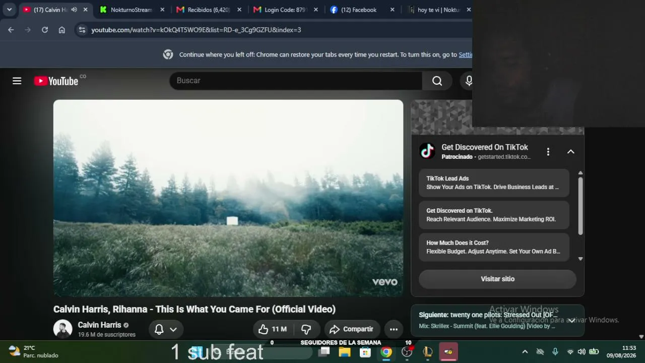Open the volume speaker tray icon
The width and height of the screenshot is (645, 363).
click(x=582, y=352)
